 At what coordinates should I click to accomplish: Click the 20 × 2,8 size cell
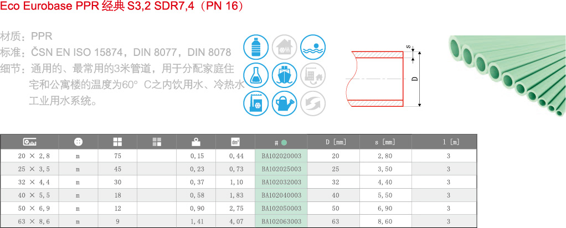(x=33, y=156)
